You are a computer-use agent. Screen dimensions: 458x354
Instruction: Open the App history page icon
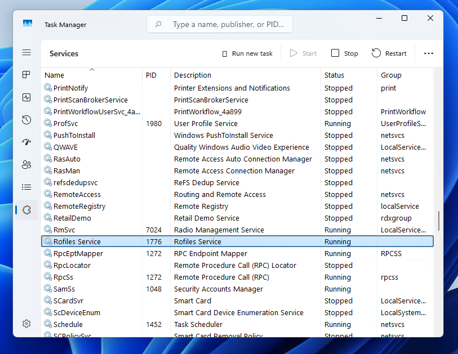click(26, 120)
